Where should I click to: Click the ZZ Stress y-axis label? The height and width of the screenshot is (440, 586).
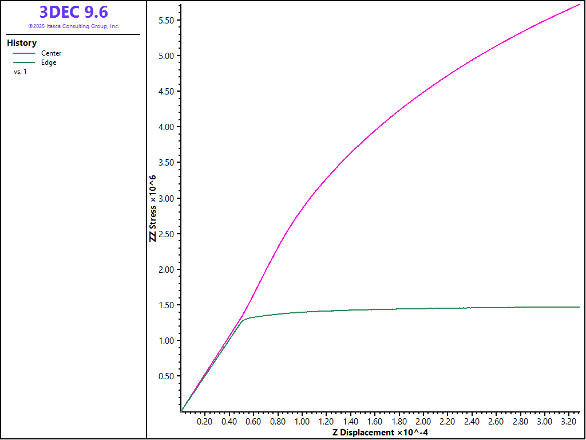click(x=153, y=208)
